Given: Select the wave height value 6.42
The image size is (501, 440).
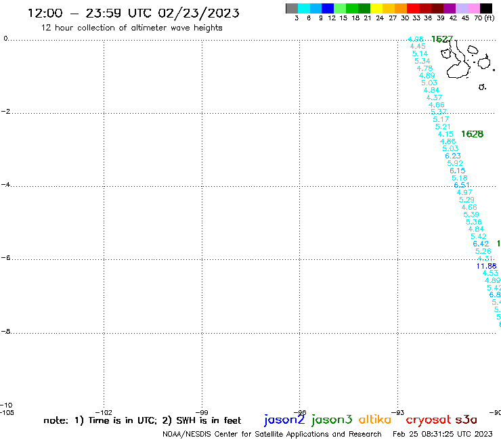Looking at the screenshot, I should [x=481, y=244].
